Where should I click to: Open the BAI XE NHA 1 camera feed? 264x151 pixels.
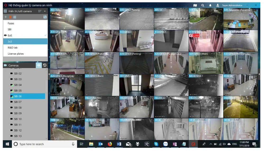click(206, 85)
